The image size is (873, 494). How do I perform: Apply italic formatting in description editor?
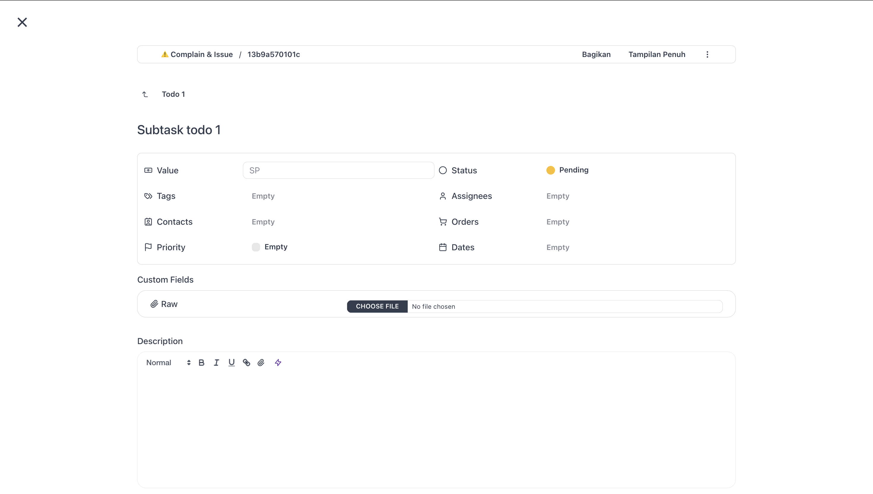coord(216,363)
